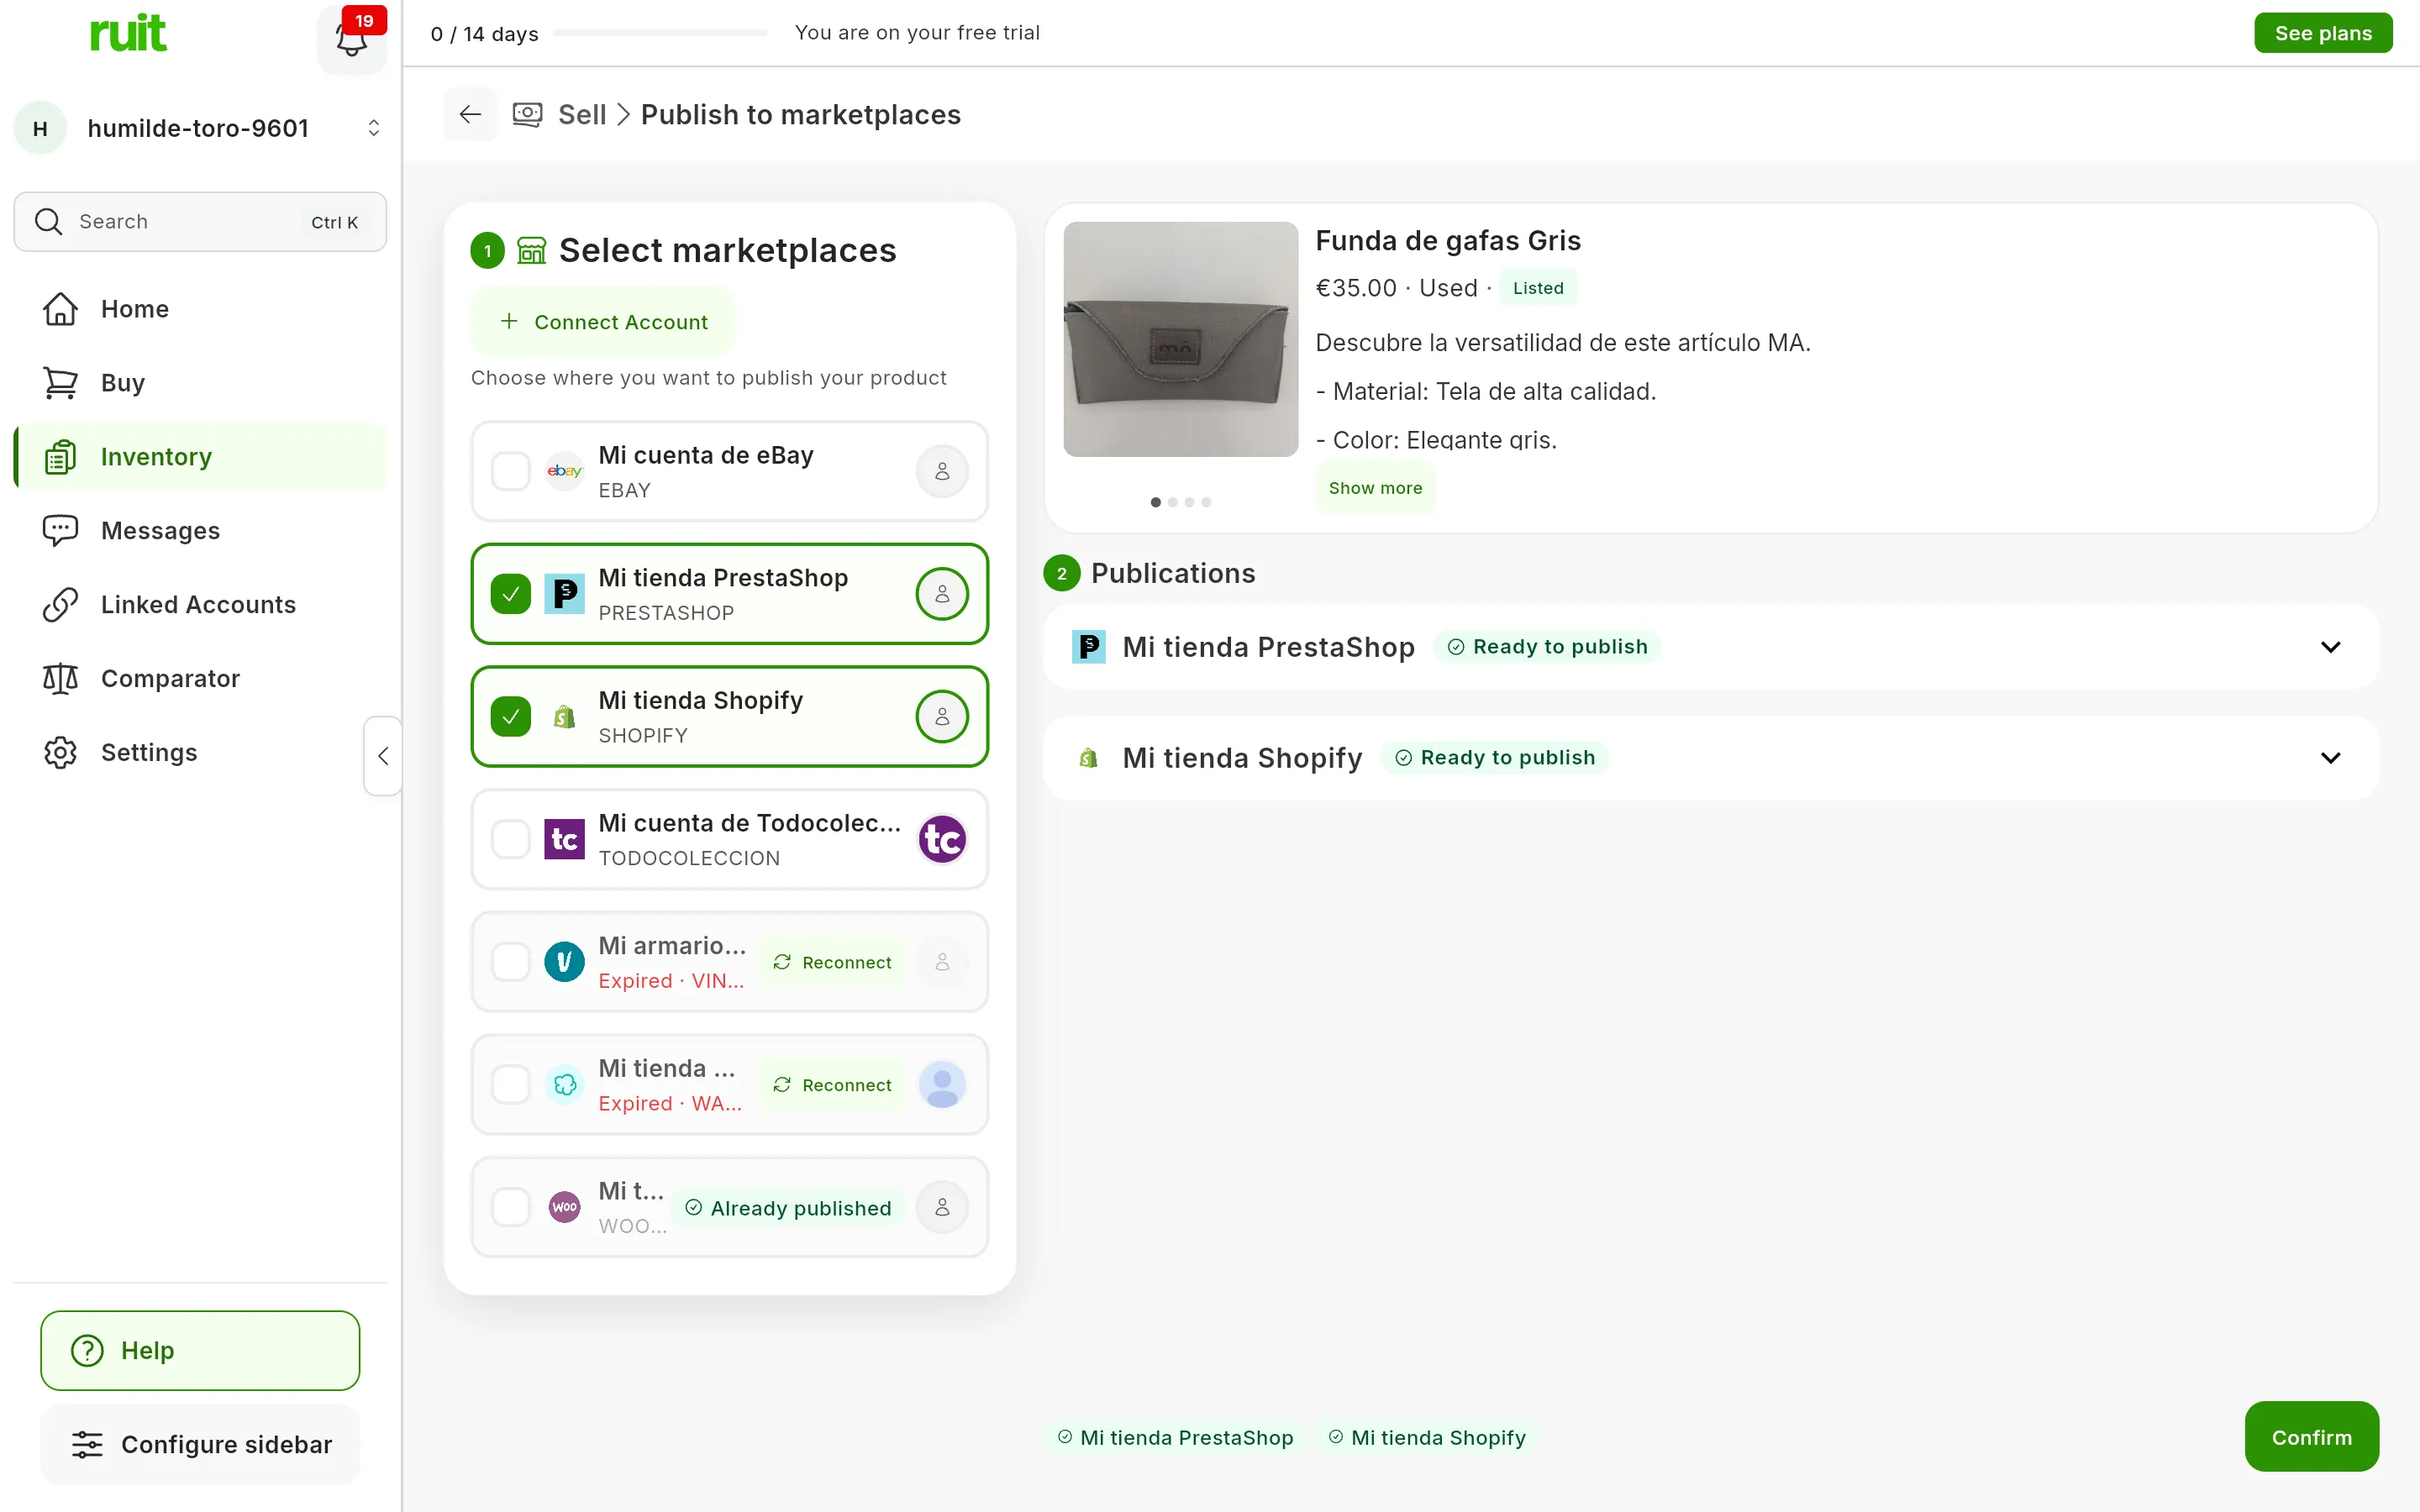The height and width of the screenshot is (1512, 2420).
Task: Expand the Mi tienda PrestaShop publication
Action: 2330,647
